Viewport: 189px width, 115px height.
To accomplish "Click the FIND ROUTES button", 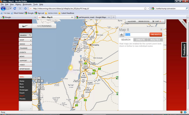I will (x=156, y=35).
